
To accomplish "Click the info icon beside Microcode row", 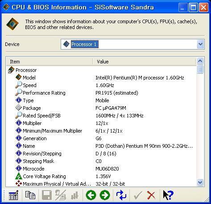I will (19, 168).
